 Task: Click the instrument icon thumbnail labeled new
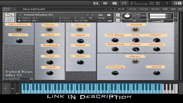(9, 19)
